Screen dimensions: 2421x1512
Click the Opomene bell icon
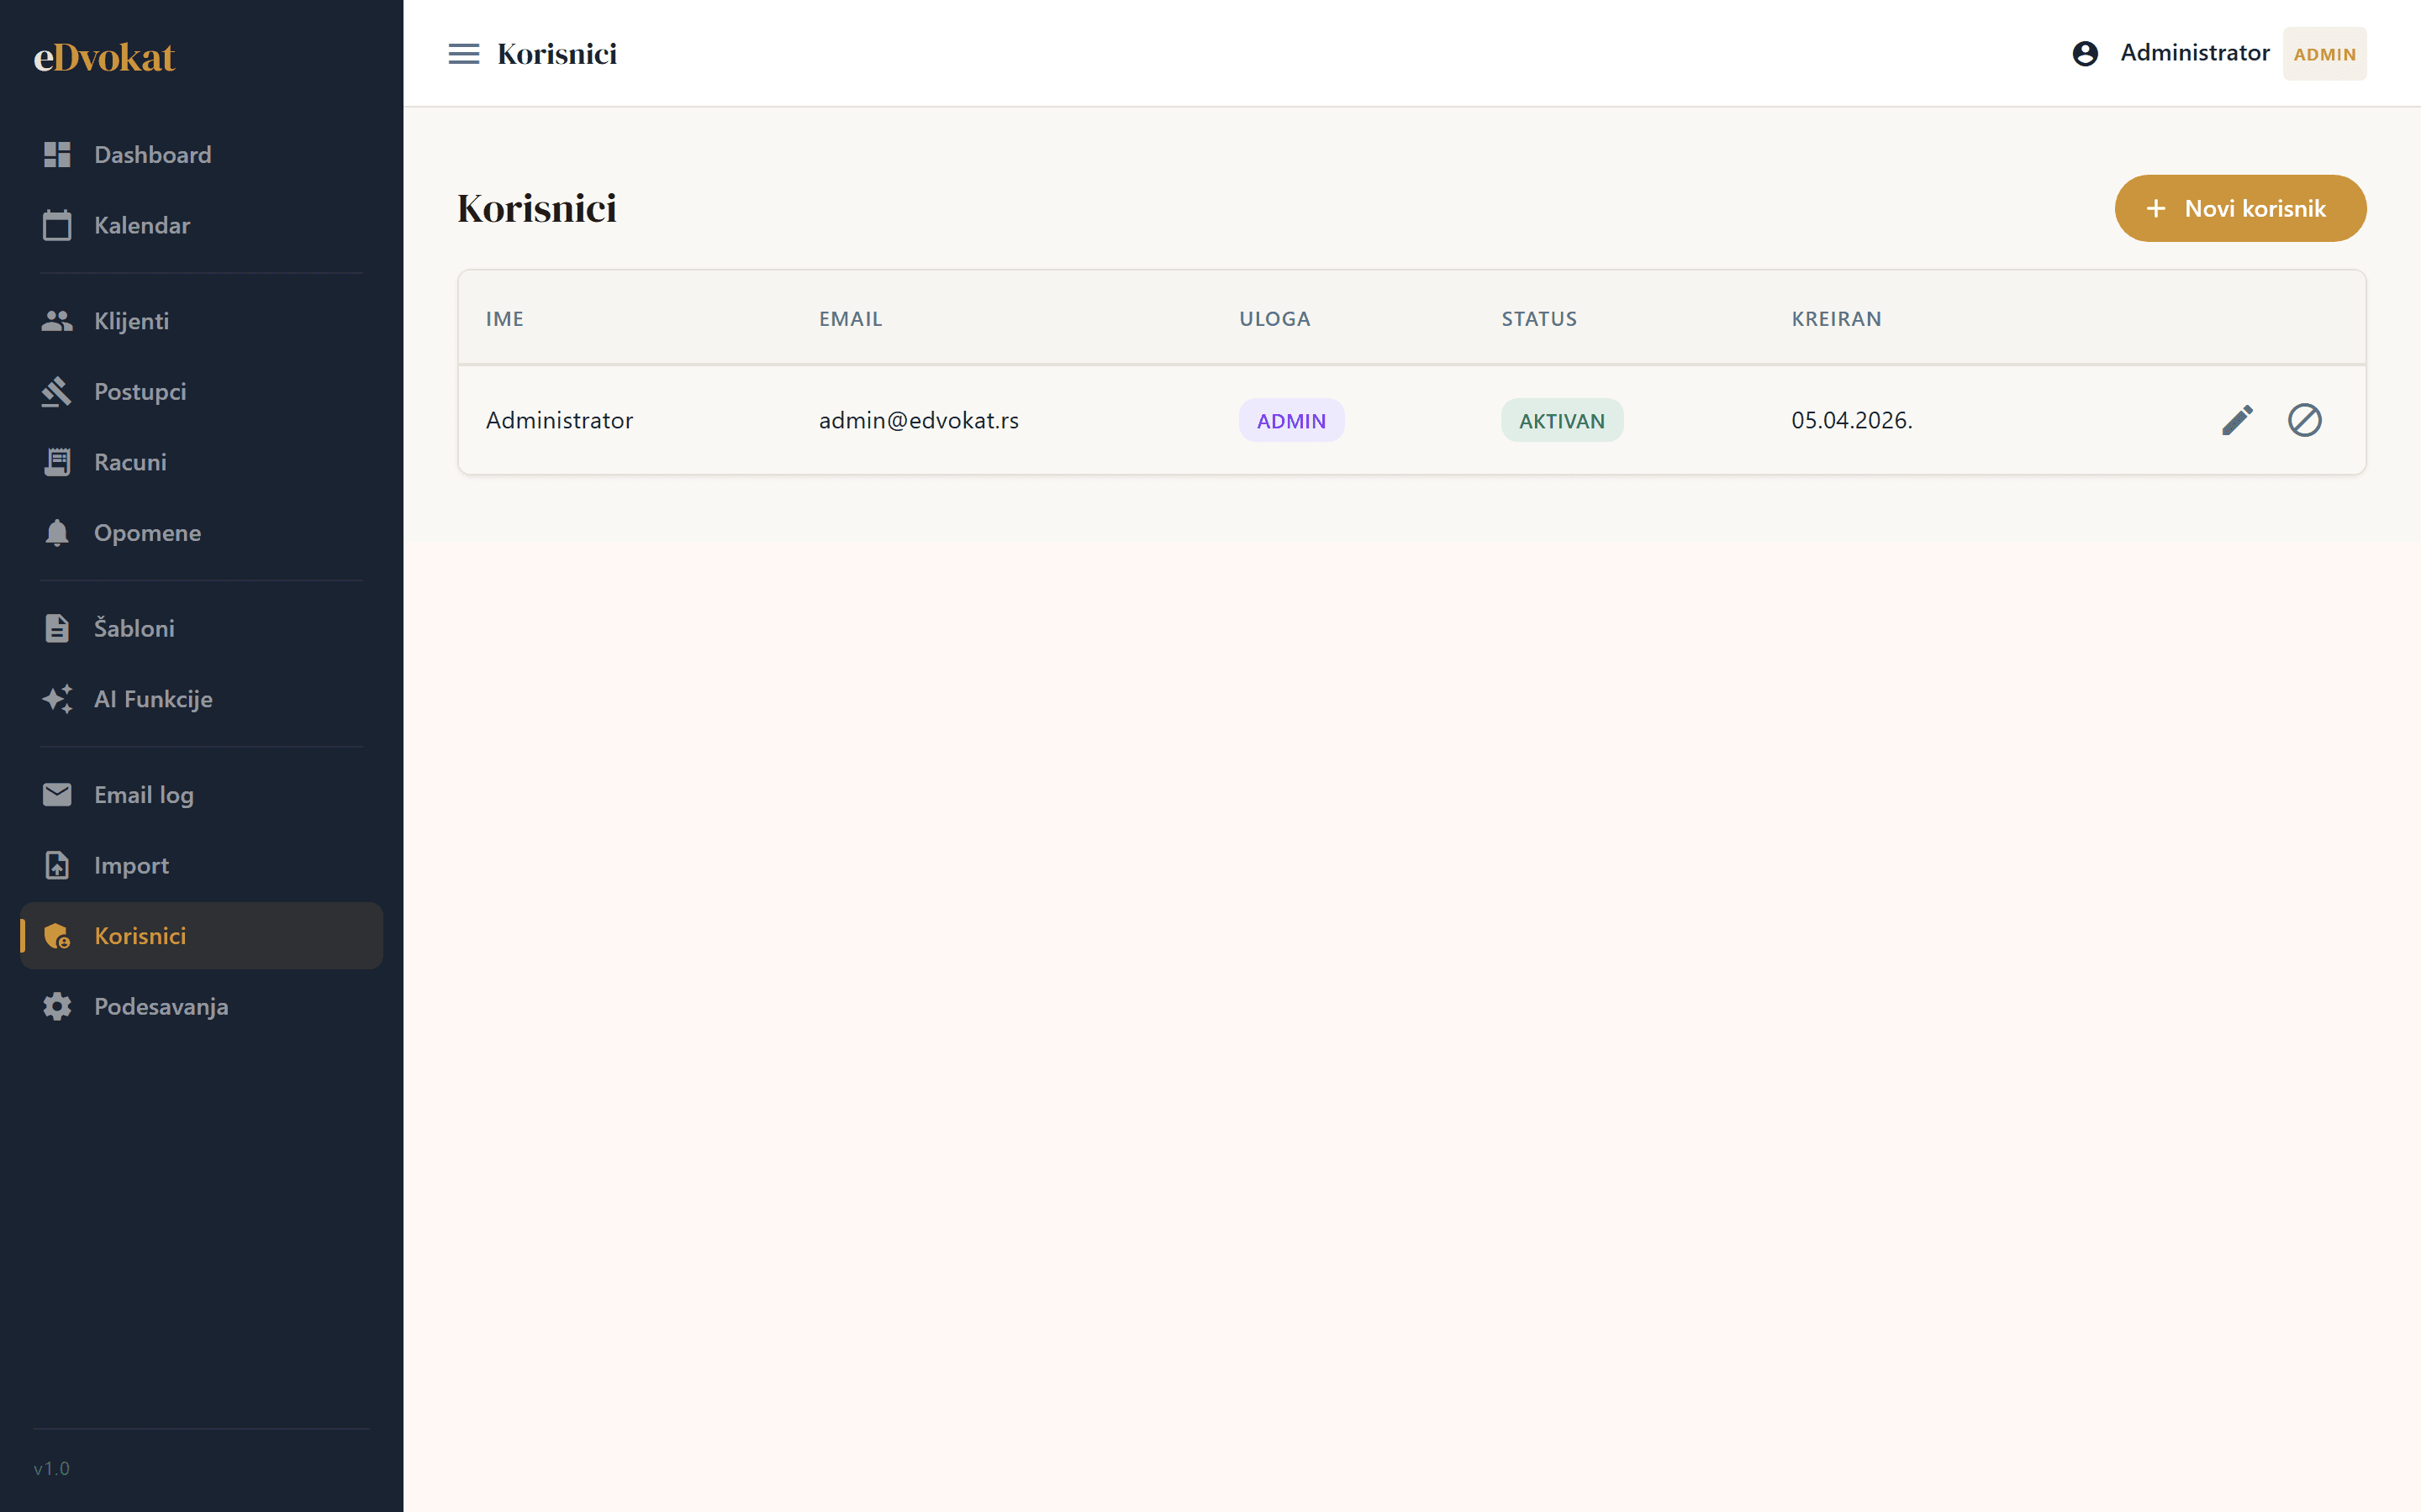click(57, 533)
